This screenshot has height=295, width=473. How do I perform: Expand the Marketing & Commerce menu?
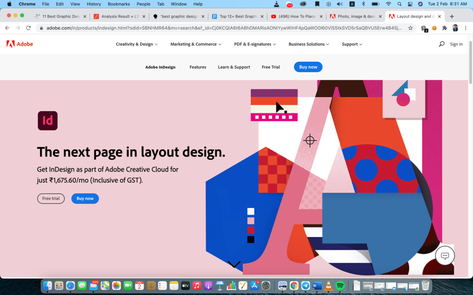click(196, 44)
